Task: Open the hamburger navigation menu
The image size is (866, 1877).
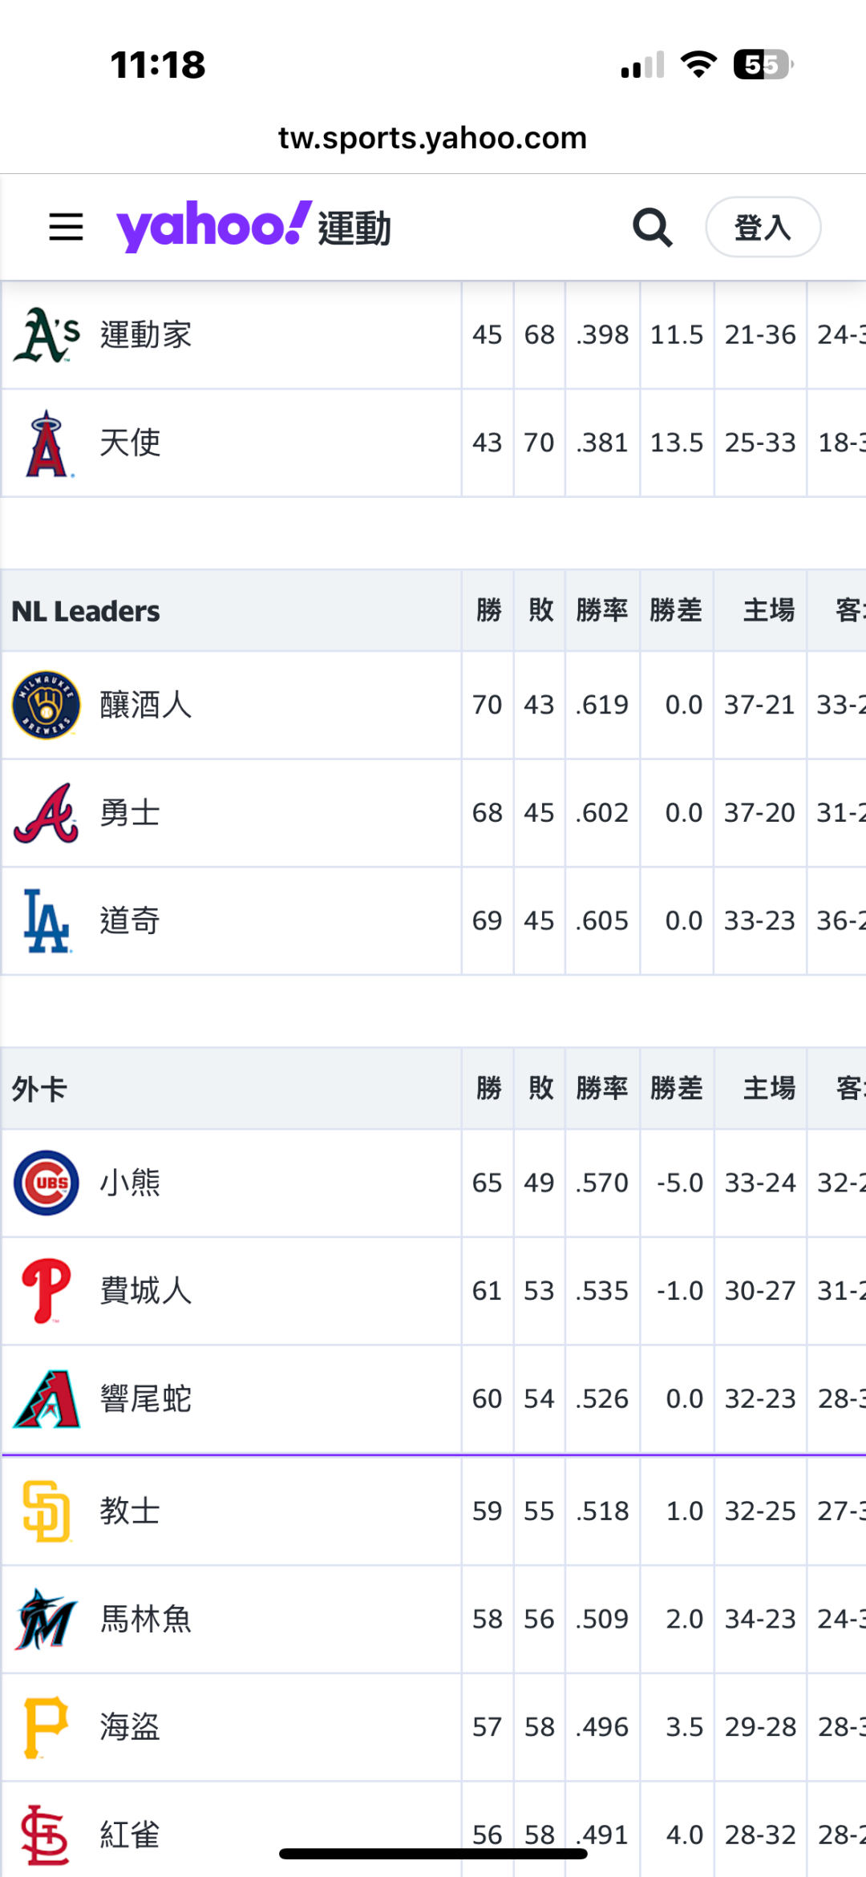Action: click(x=66, y=227)
